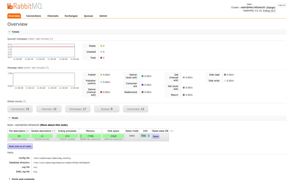Screen dimensions: 294x180
Task: Click the Deliver (auto ack) green swatch
Action: click(x=143, y=76)
